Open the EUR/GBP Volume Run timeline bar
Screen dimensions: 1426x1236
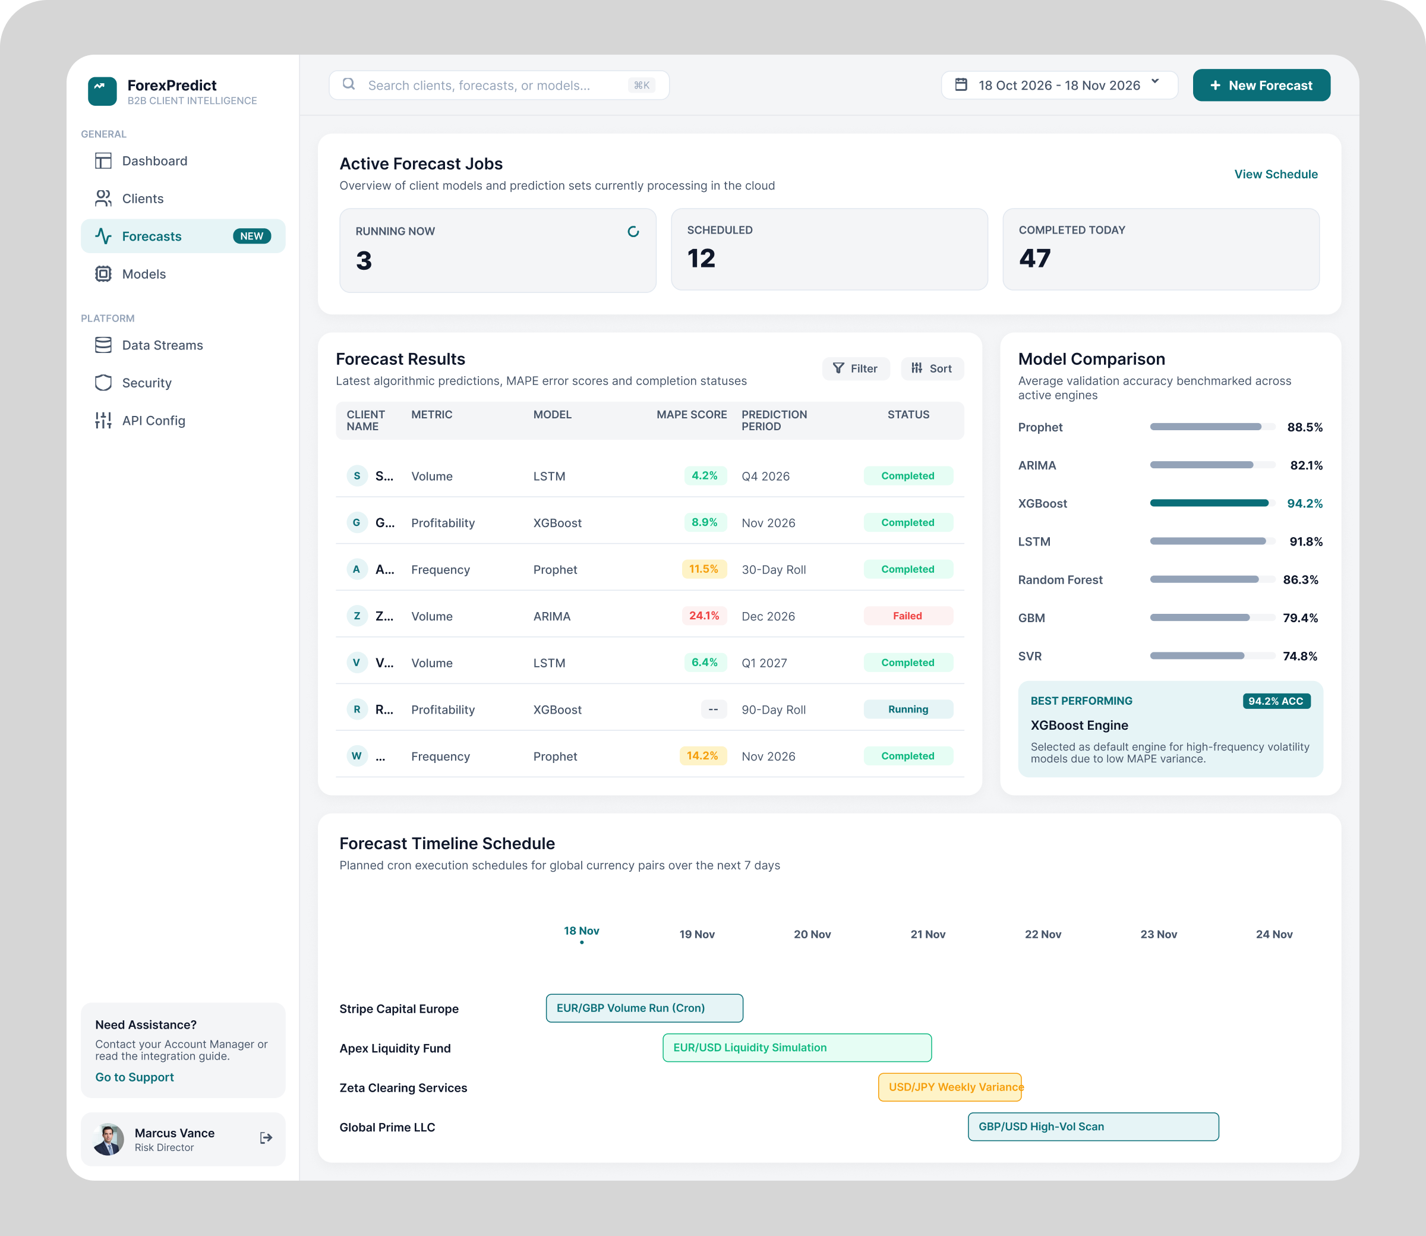pyautogui.click(x=644, y=1008)
